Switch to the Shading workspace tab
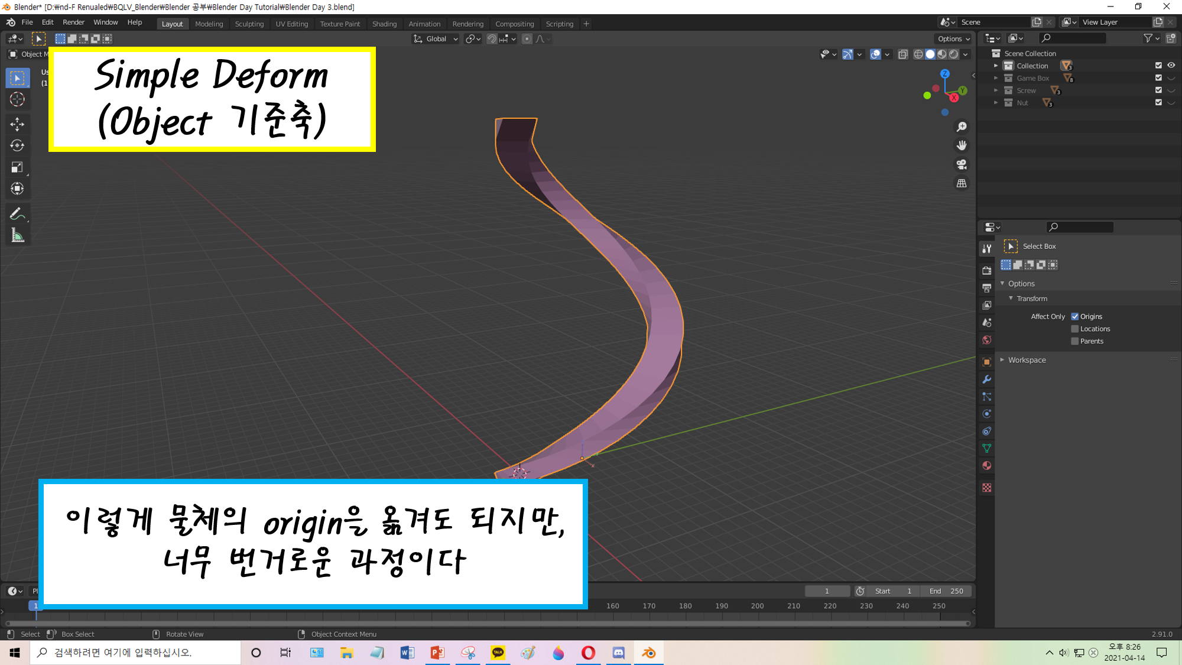 tap(384, 24)
